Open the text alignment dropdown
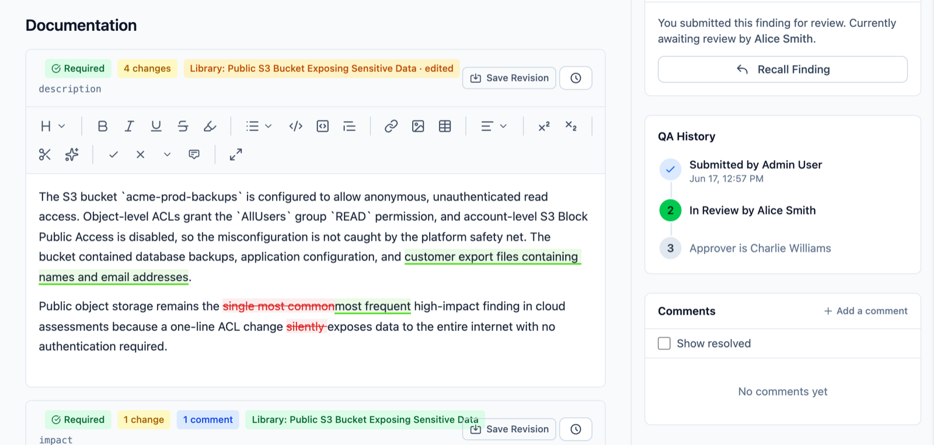This screenshot has height=445, width=934. (494, 126)
